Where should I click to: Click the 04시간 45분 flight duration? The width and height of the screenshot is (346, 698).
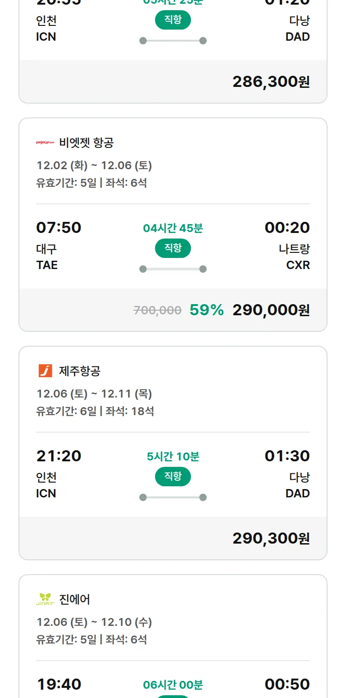(173, 228)
